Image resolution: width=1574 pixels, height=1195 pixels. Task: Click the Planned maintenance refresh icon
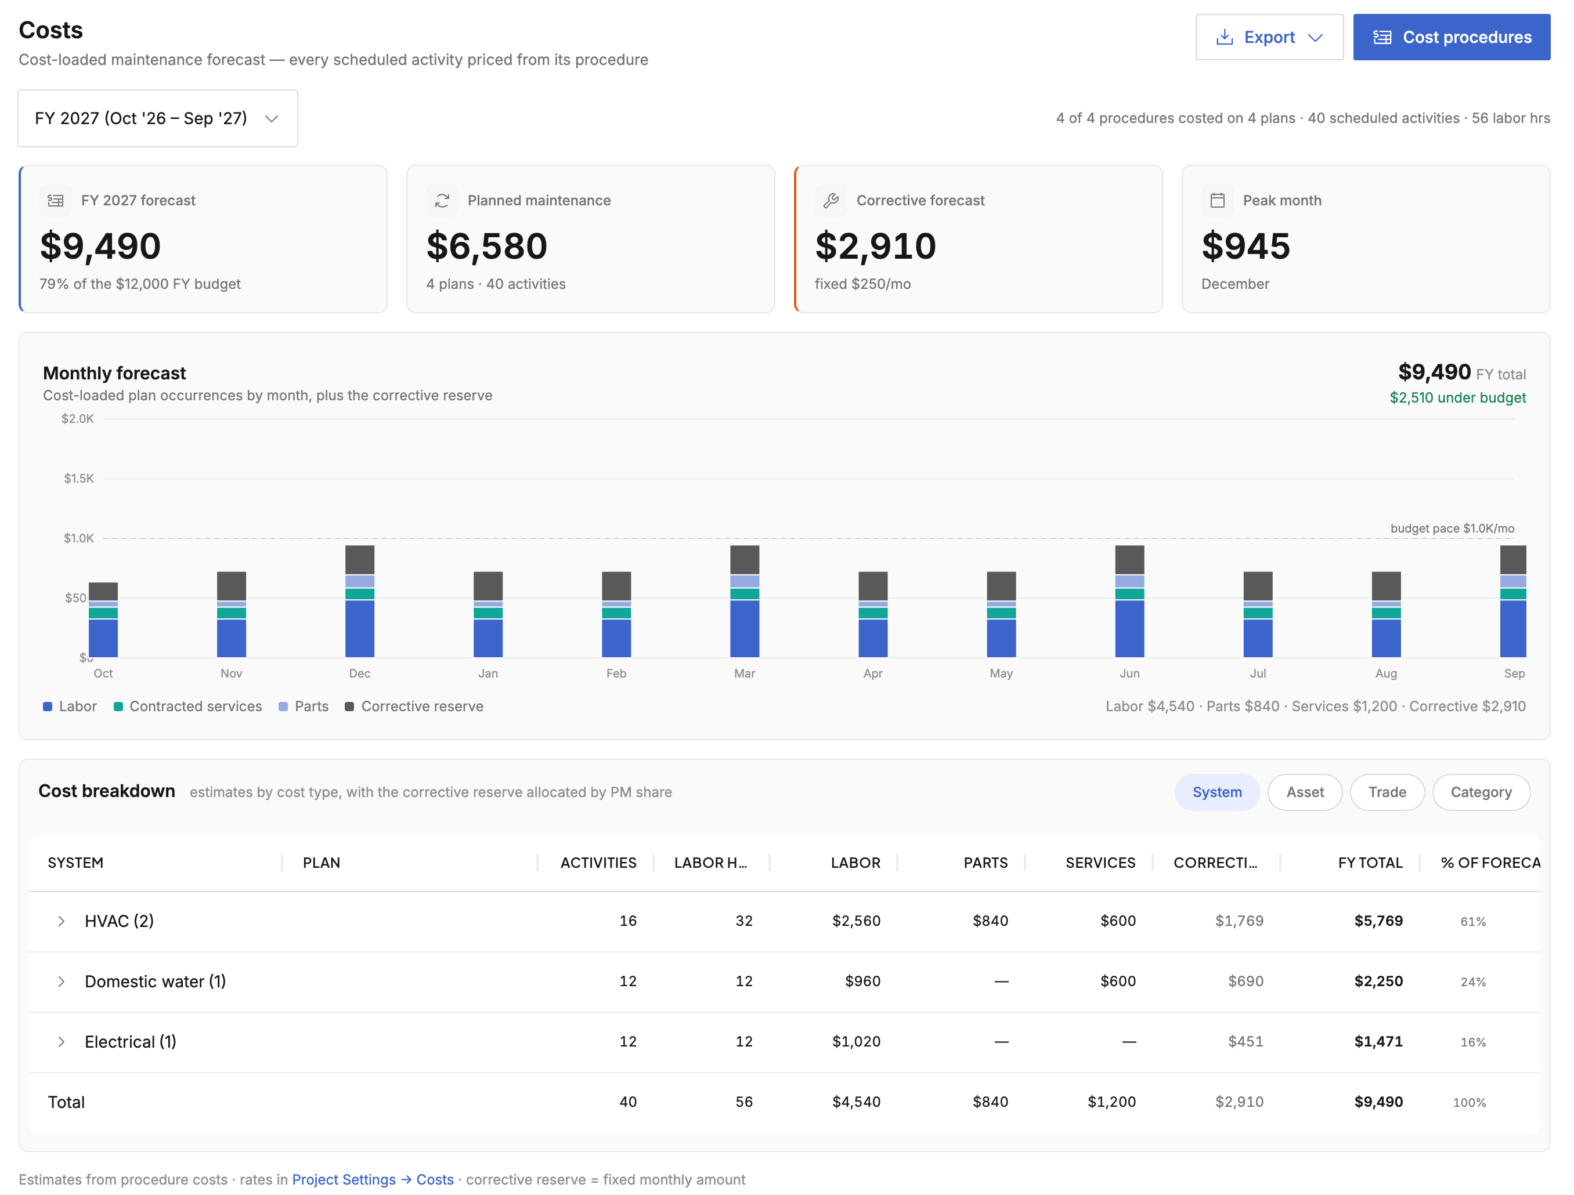[x=442, y=201]
